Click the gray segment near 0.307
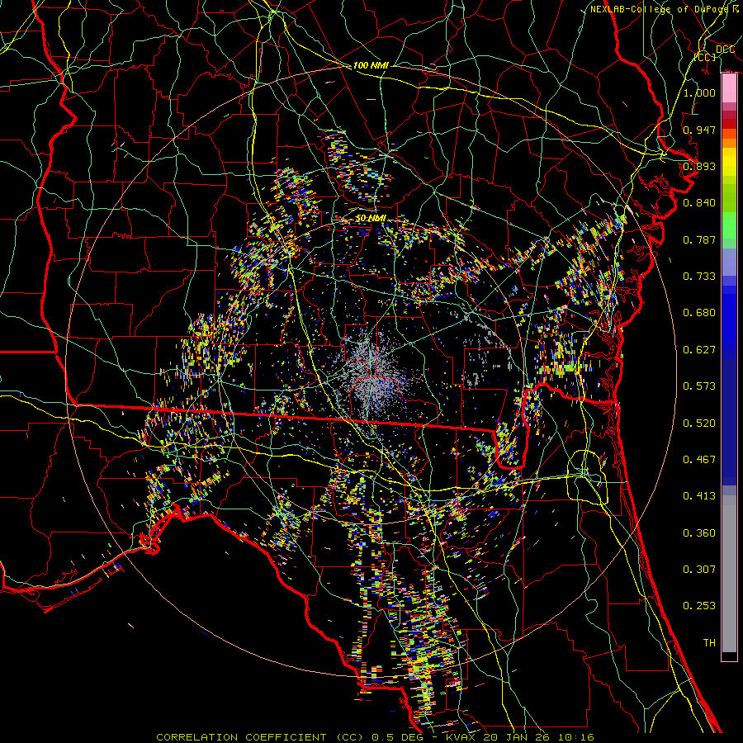 coord(729,570)
